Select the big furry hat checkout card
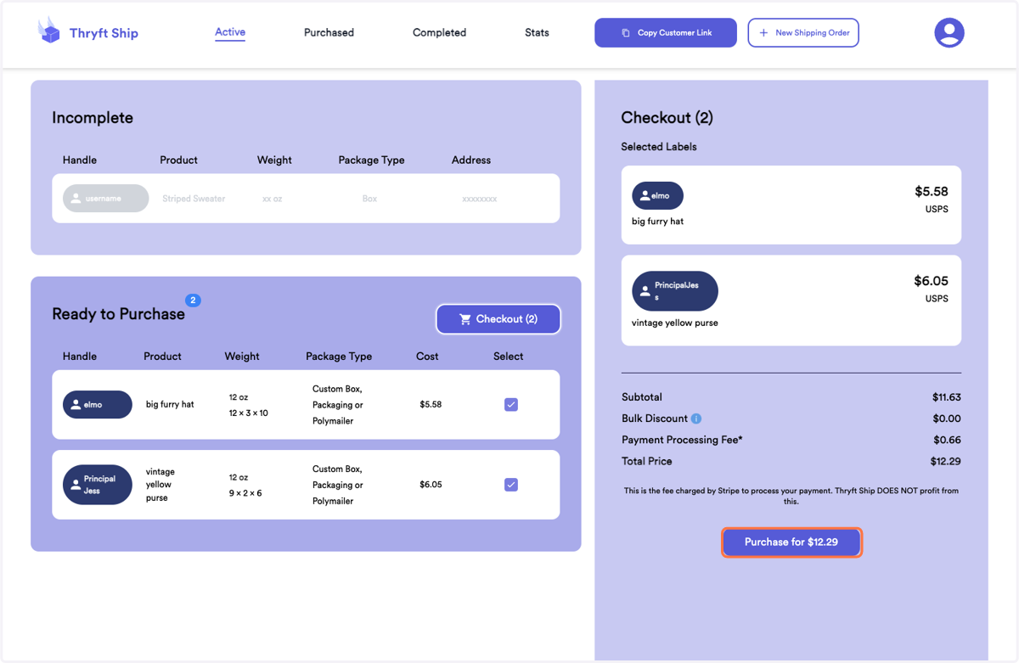This screenshot has height=663, width=1019. pyautogui.click(x=791, y=205)
